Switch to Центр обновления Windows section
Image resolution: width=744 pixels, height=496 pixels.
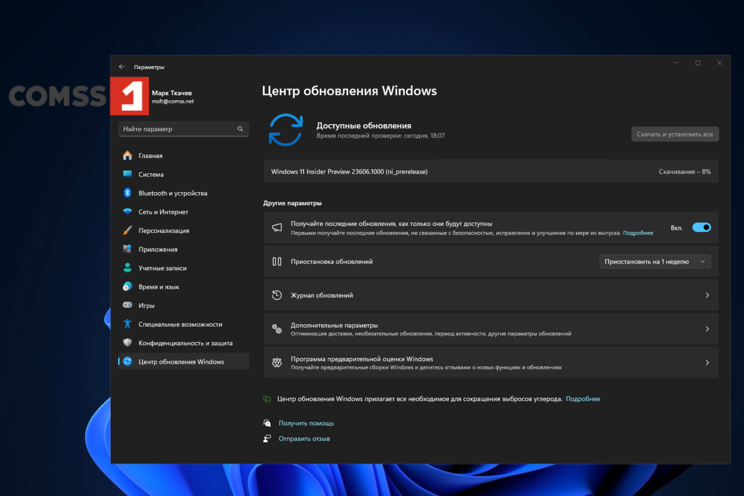click(x=182, y=361)
